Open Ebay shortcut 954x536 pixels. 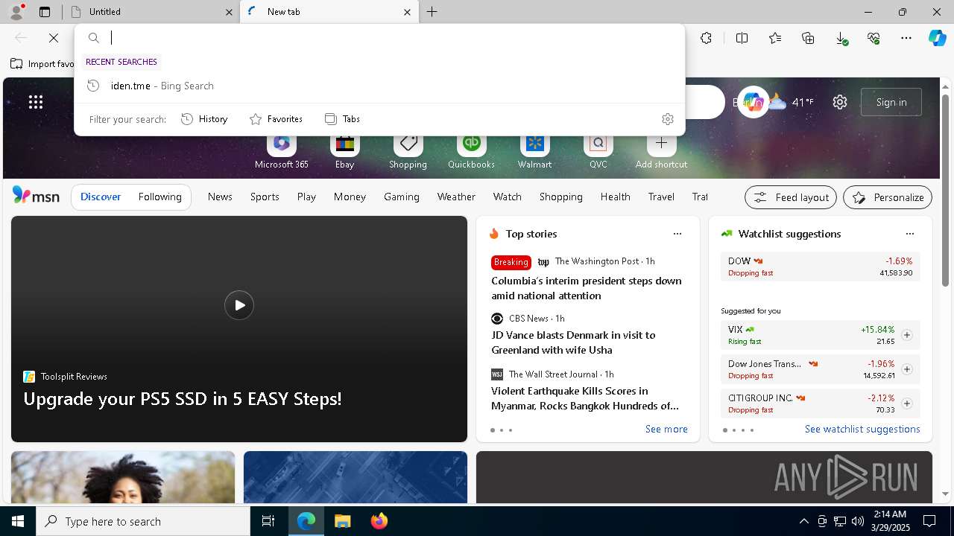(344, 152)
